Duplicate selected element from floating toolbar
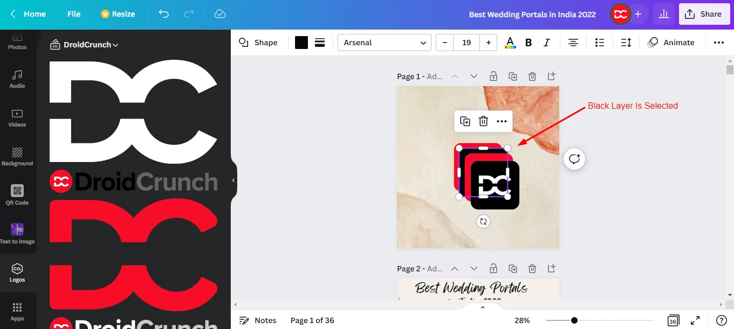Screen dimensions: 734x329 click(465, 121)
